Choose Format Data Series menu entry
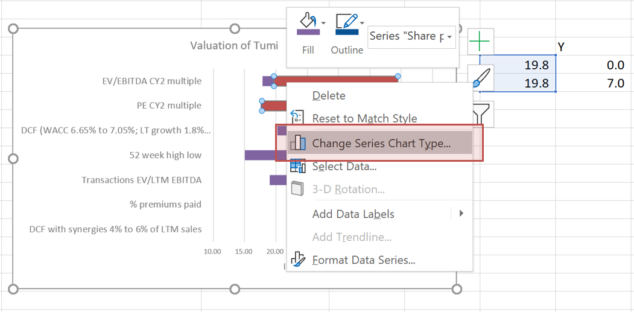 (x=363, y=260)
